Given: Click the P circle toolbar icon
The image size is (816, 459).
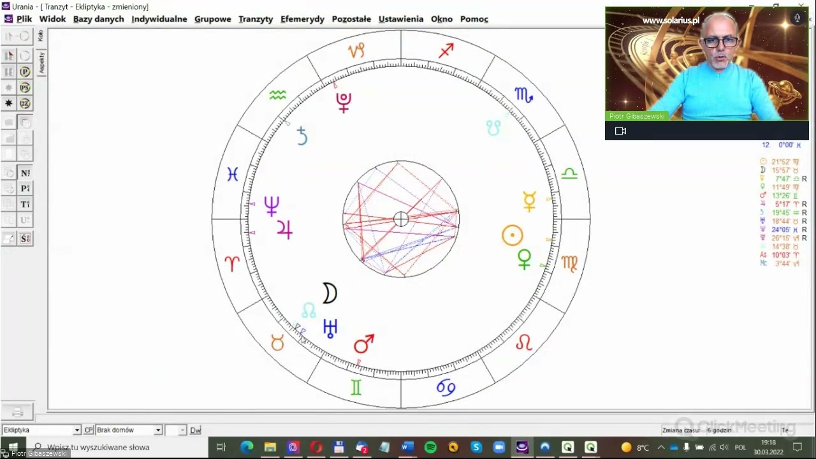Looking at the screenshot, I should pyautogui.click(x=25, y=72).
